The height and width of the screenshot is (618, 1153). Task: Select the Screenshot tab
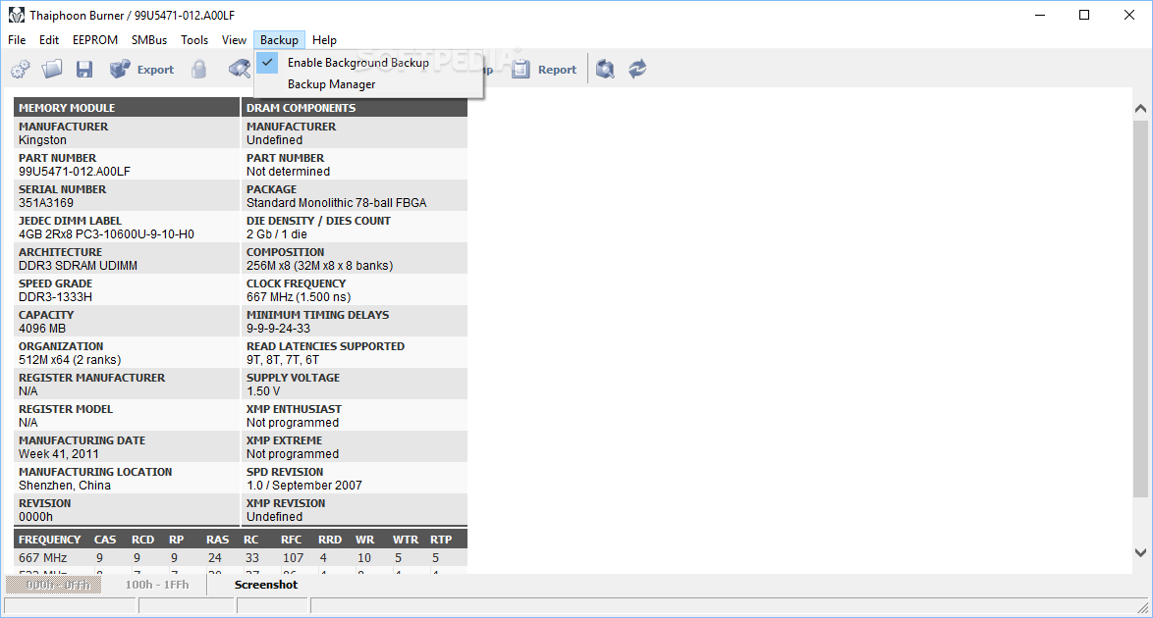[x=266, y=585]
